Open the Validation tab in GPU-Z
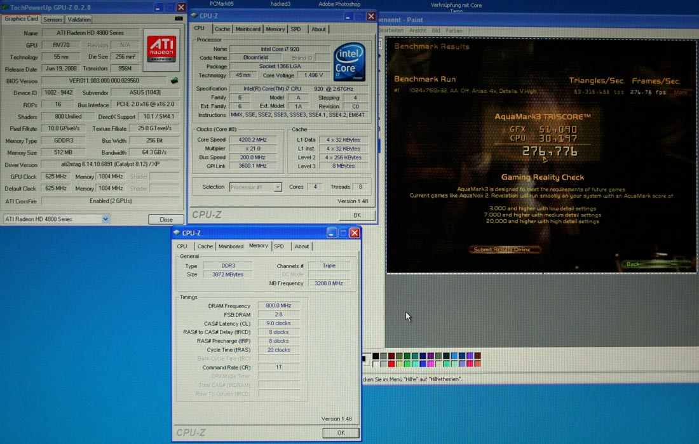The width and height of the screenshot is (699, 444). click(79, 20)
